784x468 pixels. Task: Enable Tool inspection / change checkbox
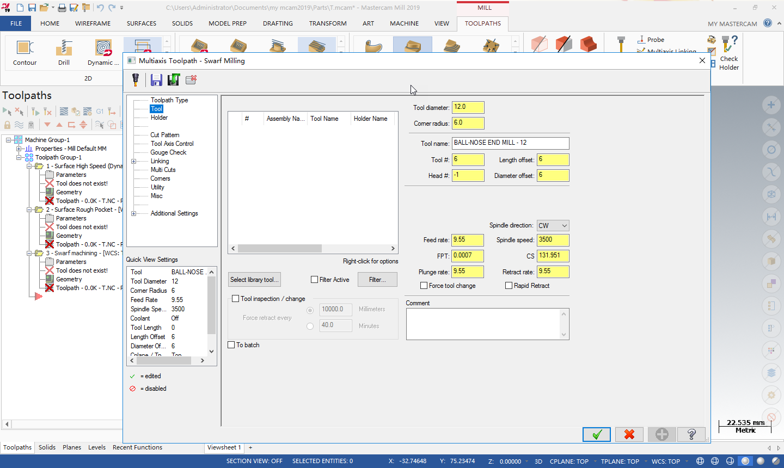click(236, 299)
